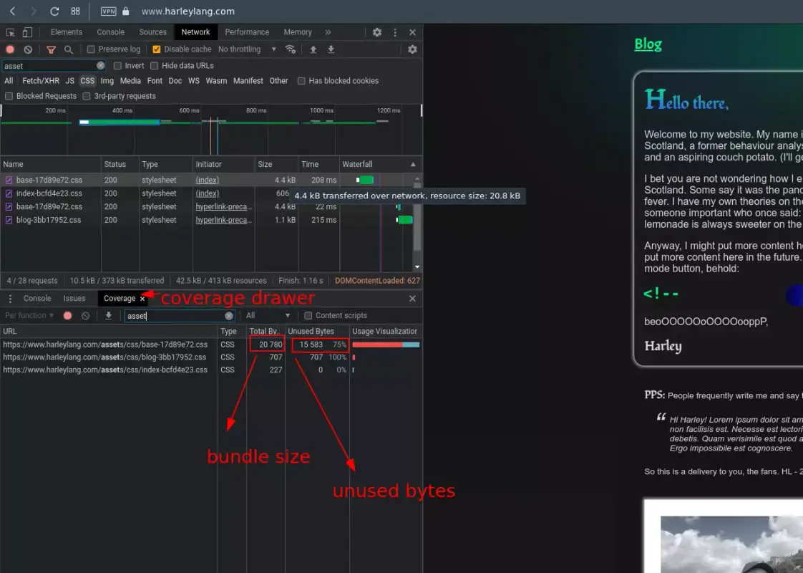Sort by the Waterfall column arrow
This screenshot has height=573, width=803.
[413, 165]
